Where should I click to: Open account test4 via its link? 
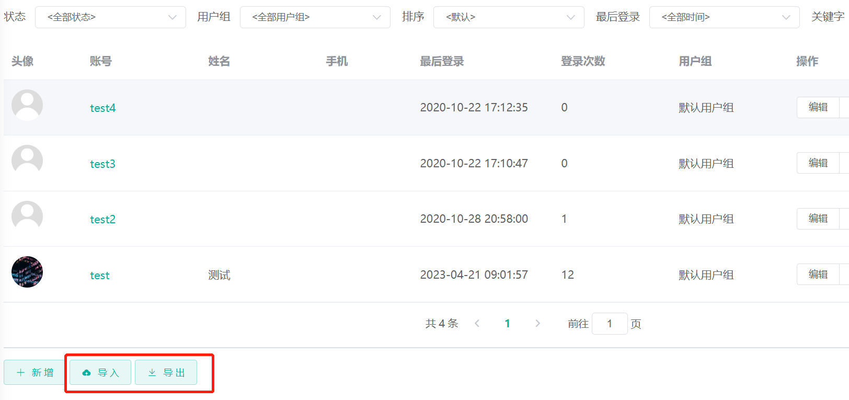point(102,108)
